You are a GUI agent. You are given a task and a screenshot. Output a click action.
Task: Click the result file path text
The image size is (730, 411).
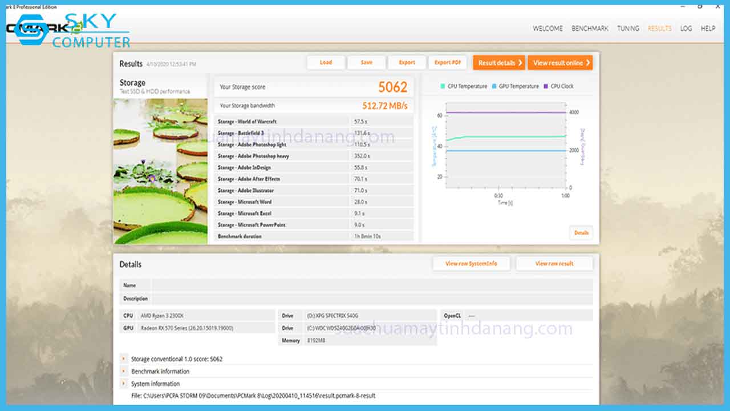253,396
